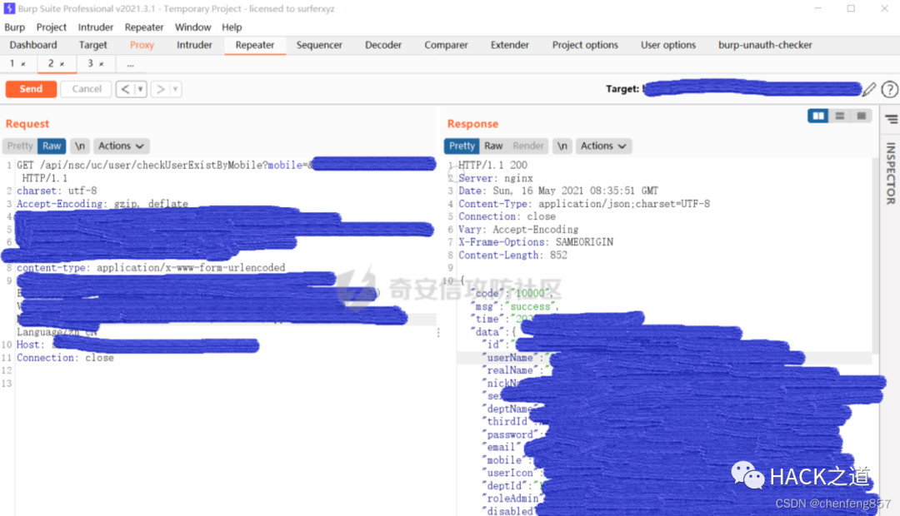Viewport: 900px width, 516px height.
Task: Switch to combined tabs layout icon
Action: pyautogui.click(x=862, y=116)
